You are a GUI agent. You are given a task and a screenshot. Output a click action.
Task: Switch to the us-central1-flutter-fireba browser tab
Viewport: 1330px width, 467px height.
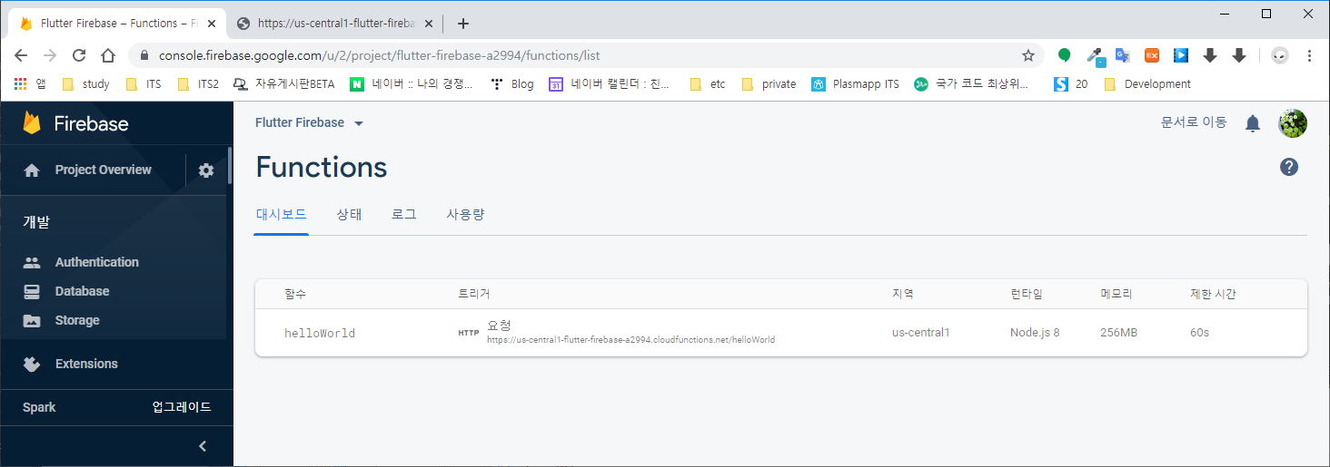click(336, 24)
